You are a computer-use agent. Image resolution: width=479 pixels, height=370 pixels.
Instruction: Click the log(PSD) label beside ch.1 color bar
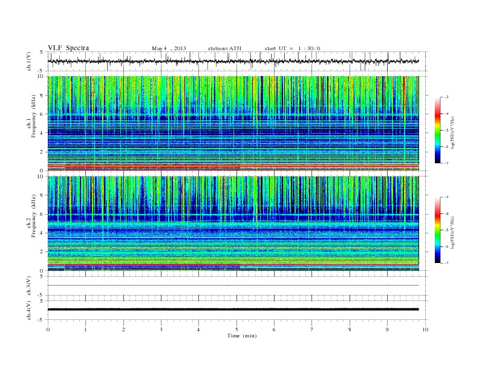[453, 132]
